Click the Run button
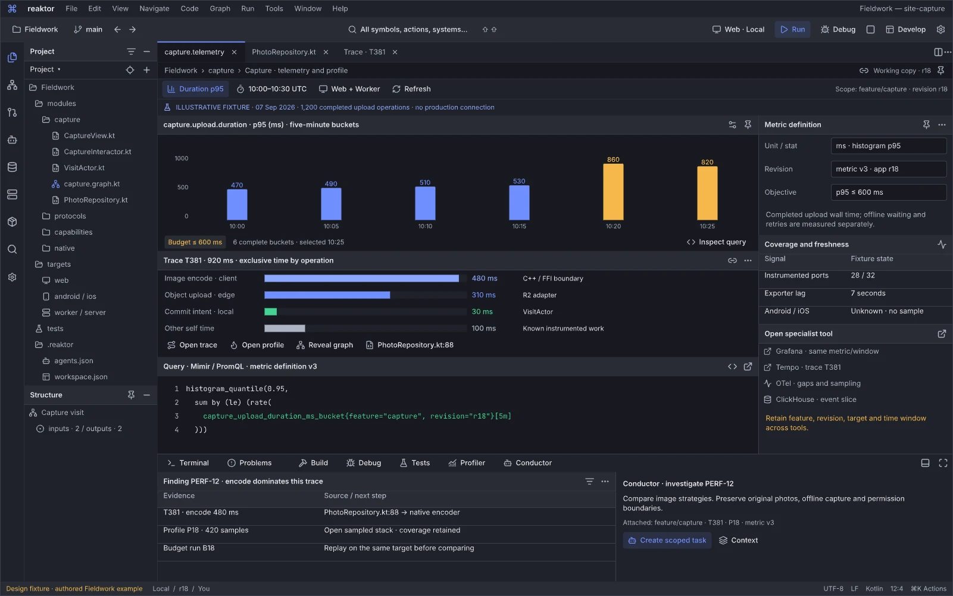The height and width of the screenshot is (596, 953). (792, 29)
